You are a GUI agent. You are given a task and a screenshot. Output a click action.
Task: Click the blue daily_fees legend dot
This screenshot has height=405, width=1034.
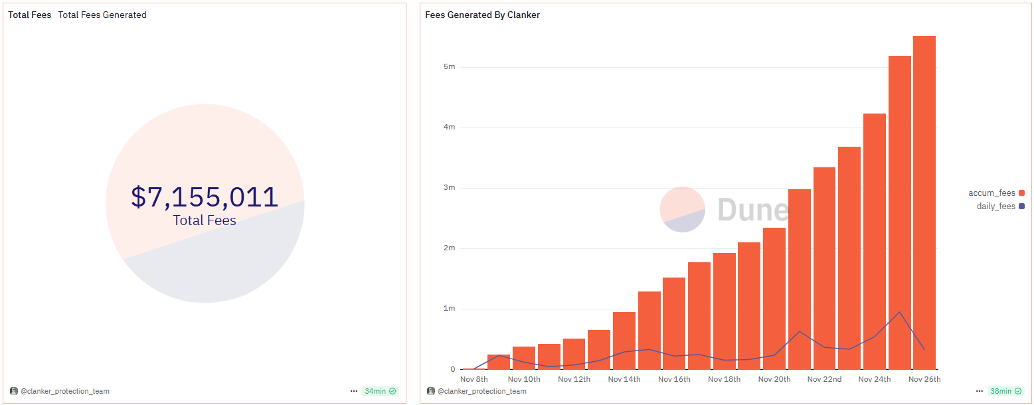[x=1021, y=206]
